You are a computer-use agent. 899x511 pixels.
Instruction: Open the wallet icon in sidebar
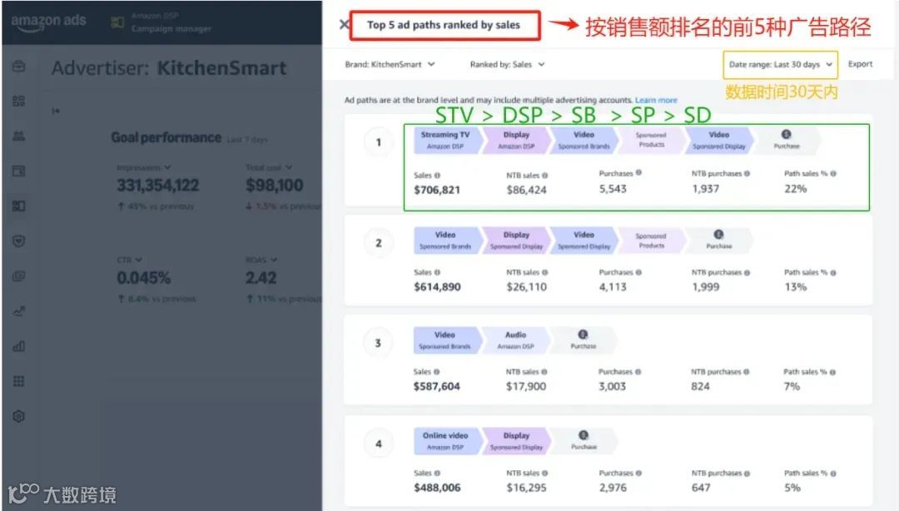tap(19, 171)
